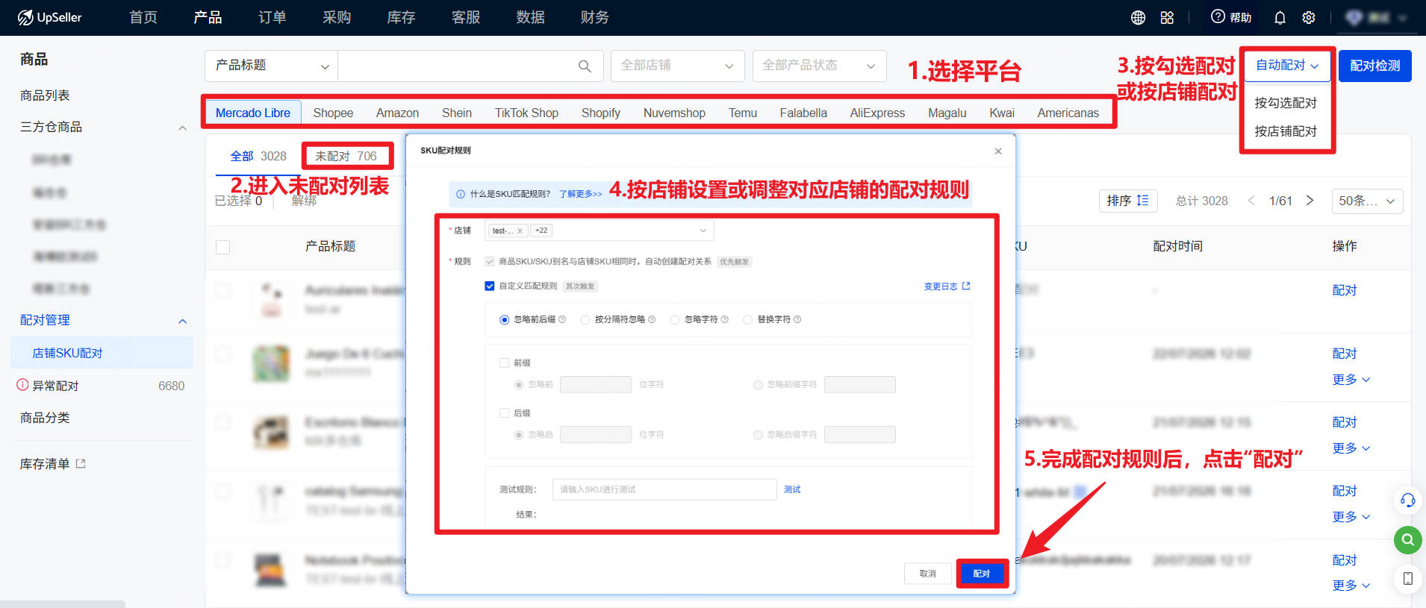Enable the 前缀 checkbox
Viewport: 1426px width, 608px height.
click(x=504, y=363)
